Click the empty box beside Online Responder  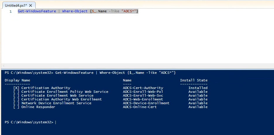point(16,107)
